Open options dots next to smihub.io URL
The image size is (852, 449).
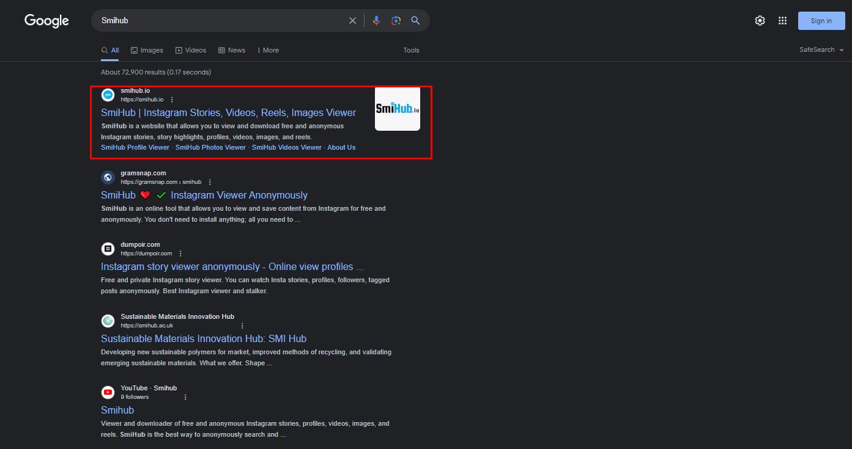172,100
